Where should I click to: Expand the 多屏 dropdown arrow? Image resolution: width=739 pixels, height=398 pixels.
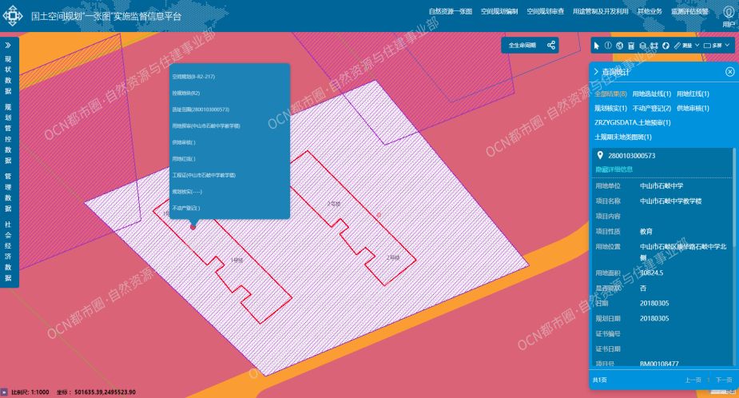point(727,46)
